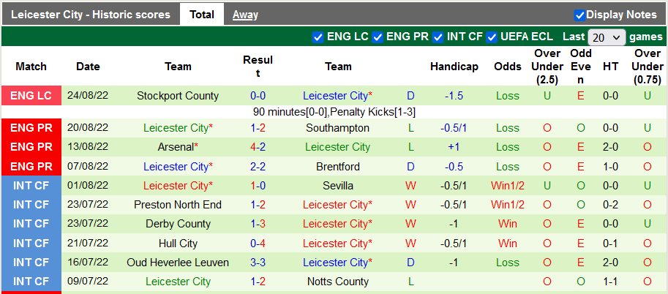This screenshot has height=294, width=668.
Task: Uncheck the ENG PR filter checkbox
Action: [x=378, y=37]
